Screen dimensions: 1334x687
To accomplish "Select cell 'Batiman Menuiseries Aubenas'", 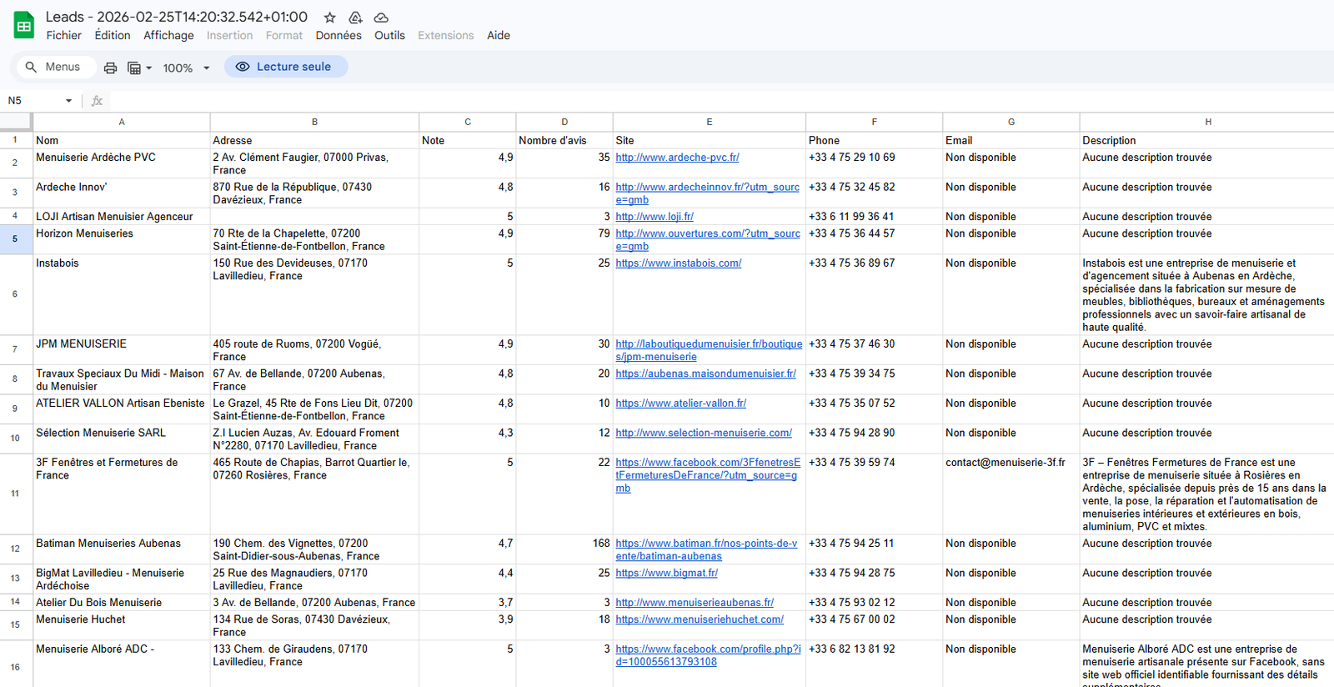I will coord(122,549).
